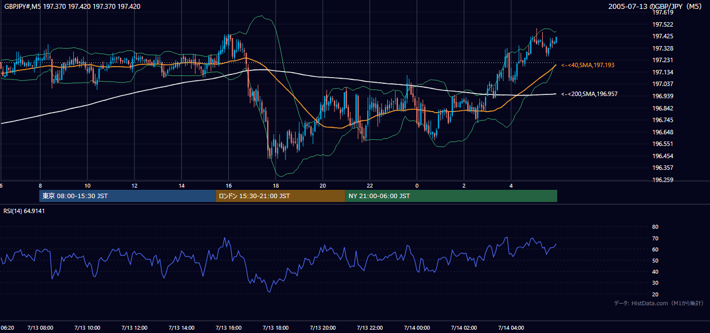The image size is (710, 333).
Task: Click the ロンドン 15:30-21:00 JST session bar
Action: click(x=280, y=196)
